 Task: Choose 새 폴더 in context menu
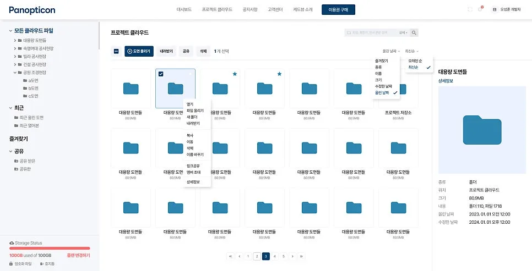[x=192, y=117]
